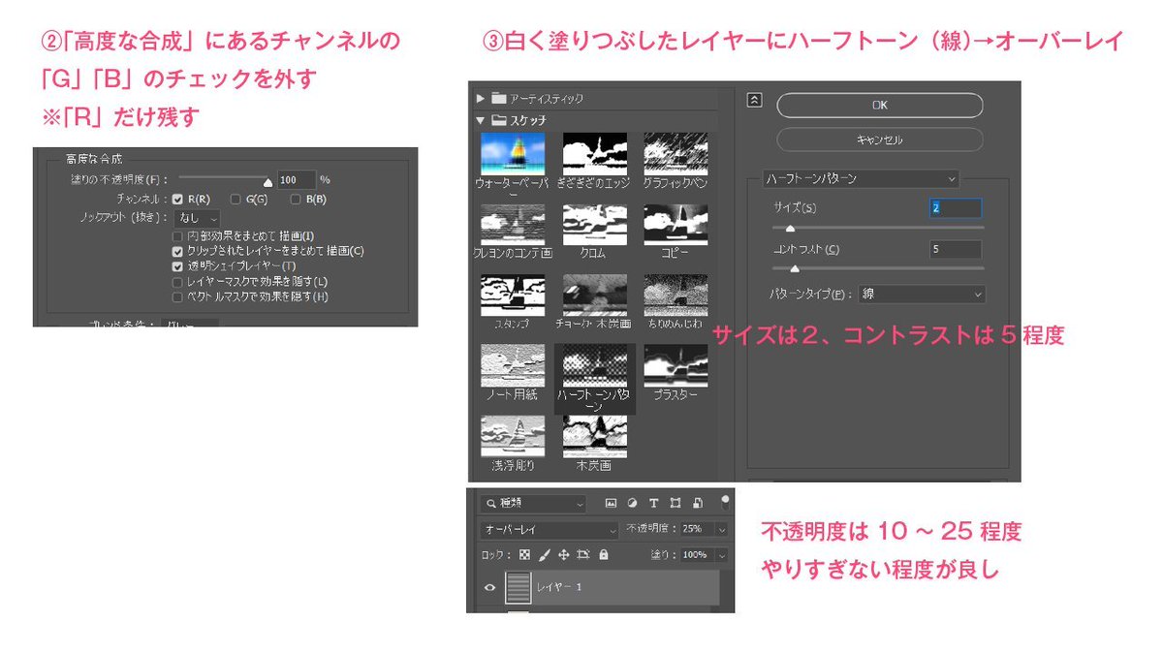Select the ちりめんじわ filter thumbnail
Screen dimensions: 1163x654
tap(676, 296)
